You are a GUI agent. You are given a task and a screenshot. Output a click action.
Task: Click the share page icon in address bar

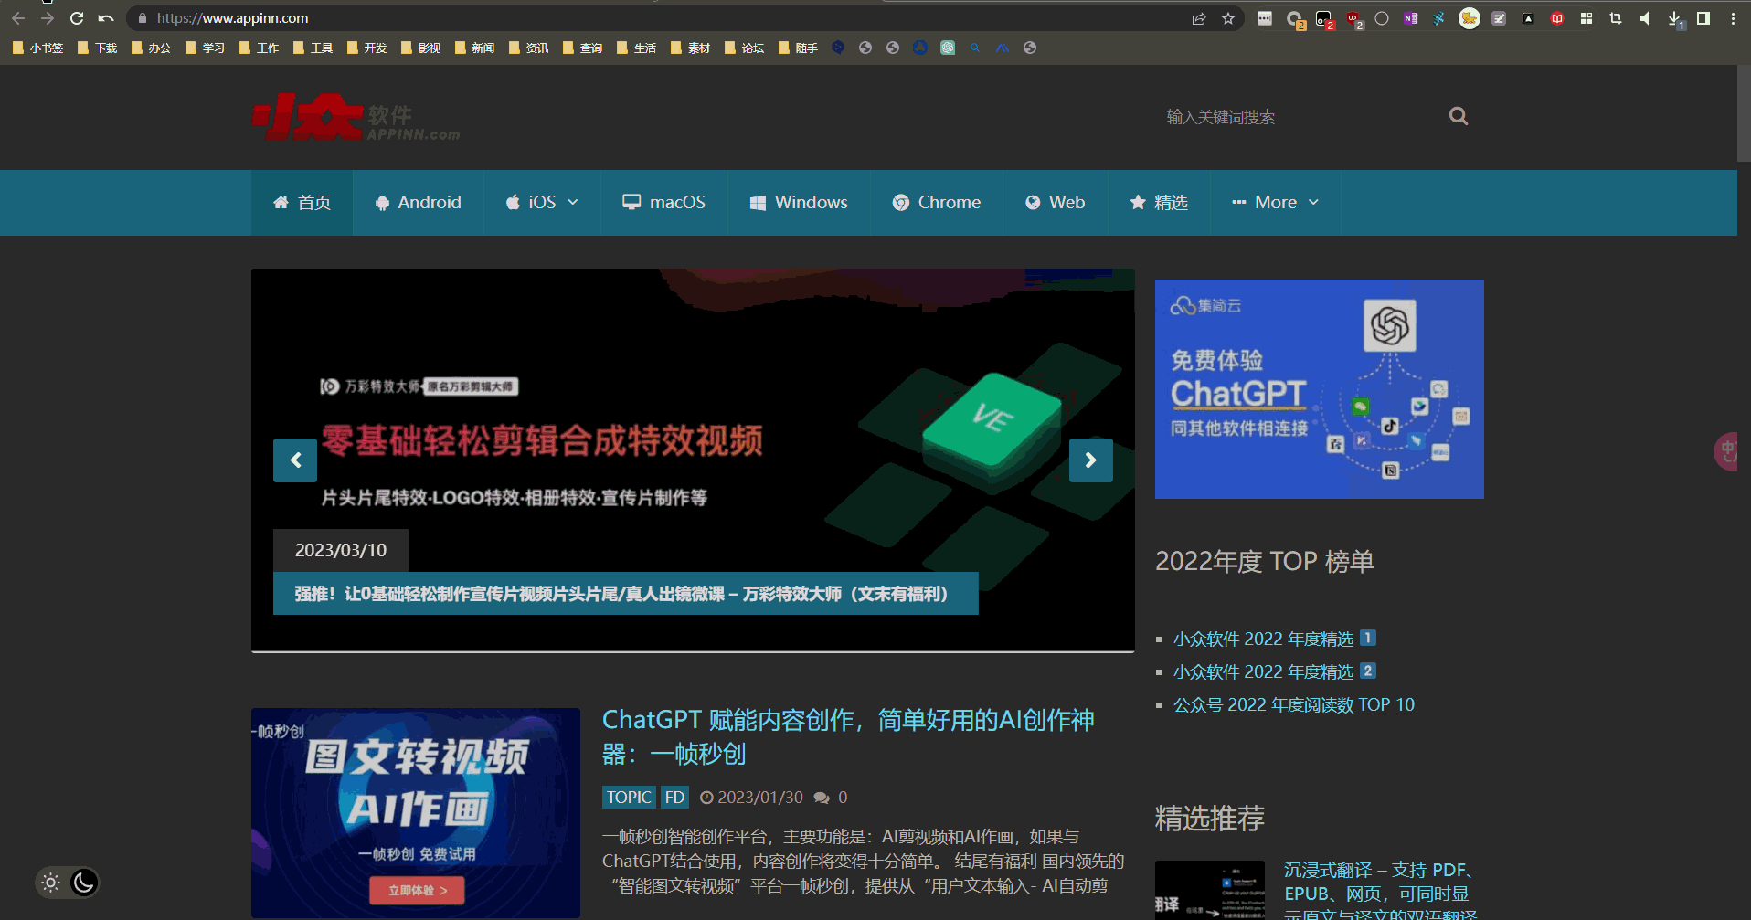(x=1199, y=18)
